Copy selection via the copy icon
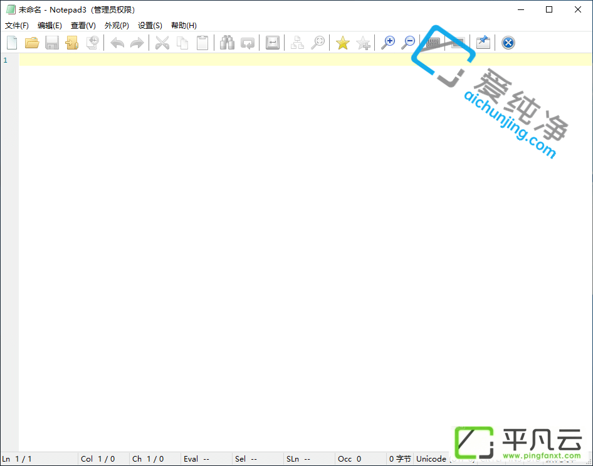 coord(182,43)
